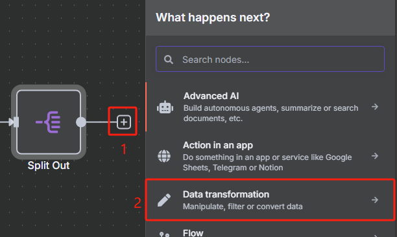Click the Manipulate, filter or convert data text
Viewport: 397px width, 237px height.
pyautogui.click(x=243, y=207)
